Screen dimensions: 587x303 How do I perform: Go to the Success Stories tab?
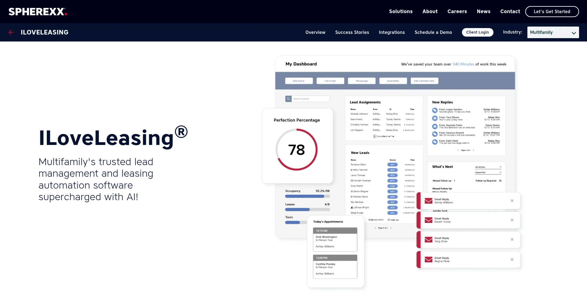tap(352, 32)
